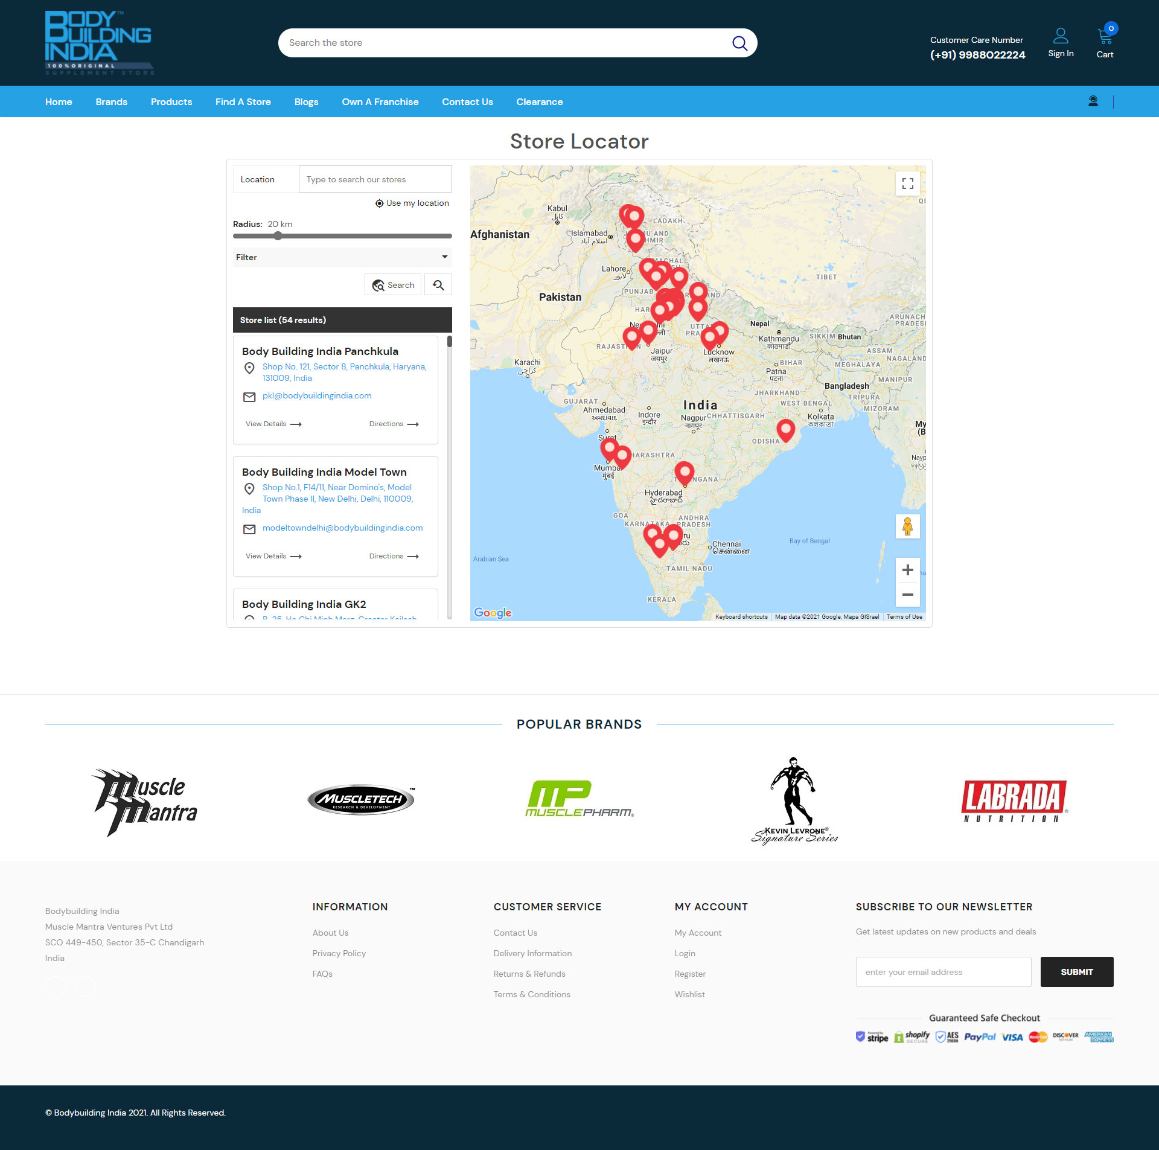Open the Home menu item
Screen dimensions: 1159x1150
pos(59,102)
